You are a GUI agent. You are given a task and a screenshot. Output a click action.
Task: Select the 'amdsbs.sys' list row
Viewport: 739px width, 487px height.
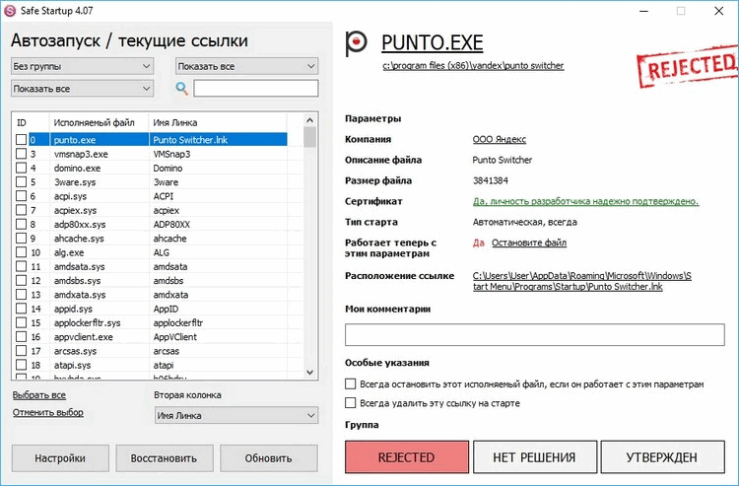[x=151, y=281]
